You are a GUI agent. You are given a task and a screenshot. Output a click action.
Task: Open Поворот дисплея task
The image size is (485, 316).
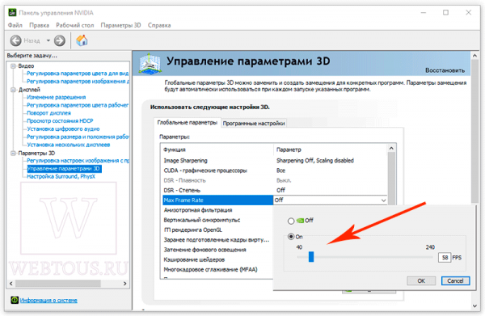pos(48,113)
